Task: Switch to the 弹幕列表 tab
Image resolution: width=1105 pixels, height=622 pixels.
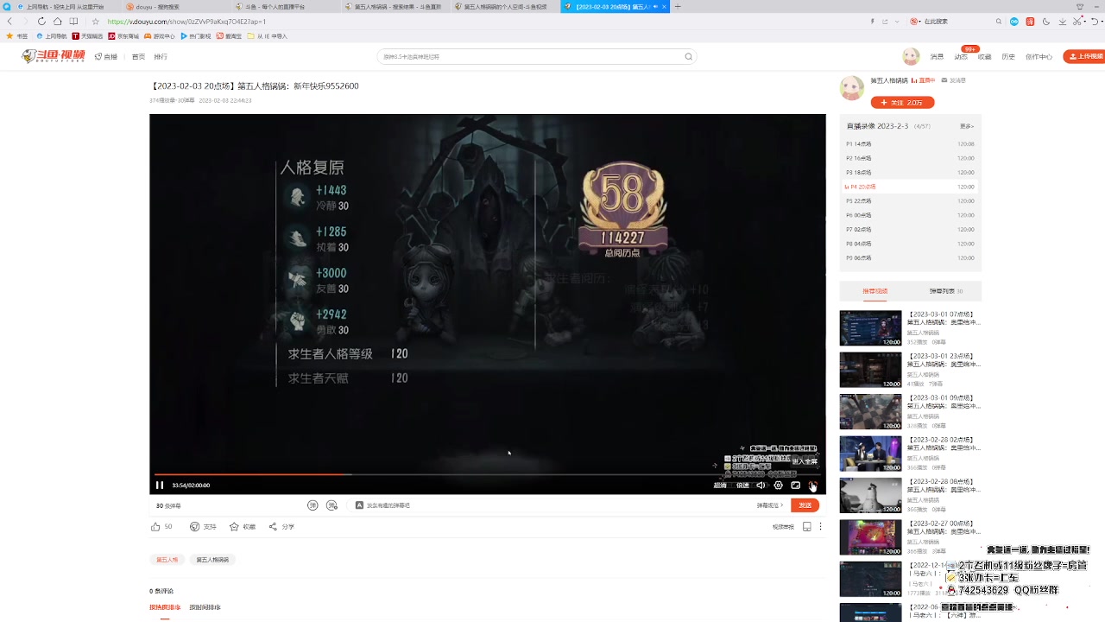Action: [x=945, y=291]
